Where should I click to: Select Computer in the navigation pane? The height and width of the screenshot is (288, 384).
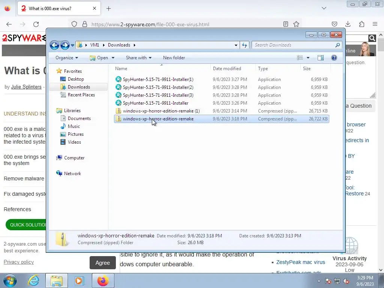(x=74, y=158)
